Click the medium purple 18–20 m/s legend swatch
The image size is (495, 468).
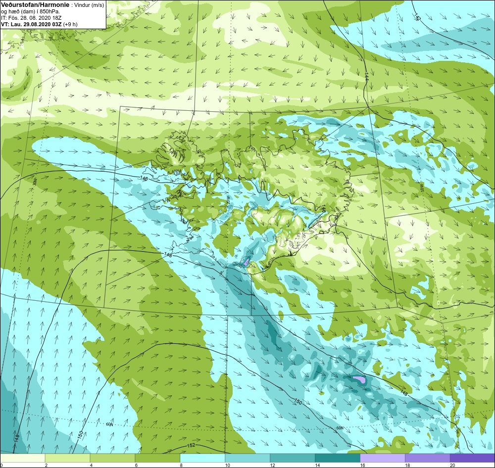(428, 458)
